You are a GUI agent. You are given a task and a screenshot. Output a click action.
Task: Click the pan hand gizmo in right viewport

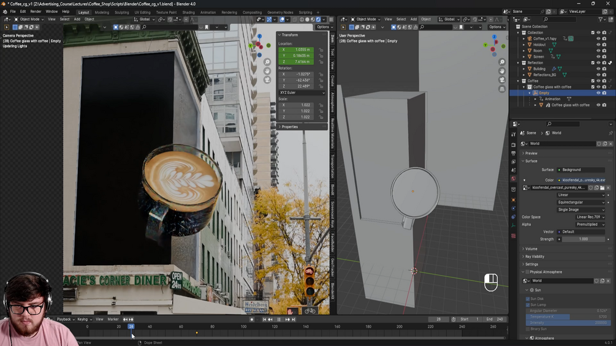coord(502,71)
